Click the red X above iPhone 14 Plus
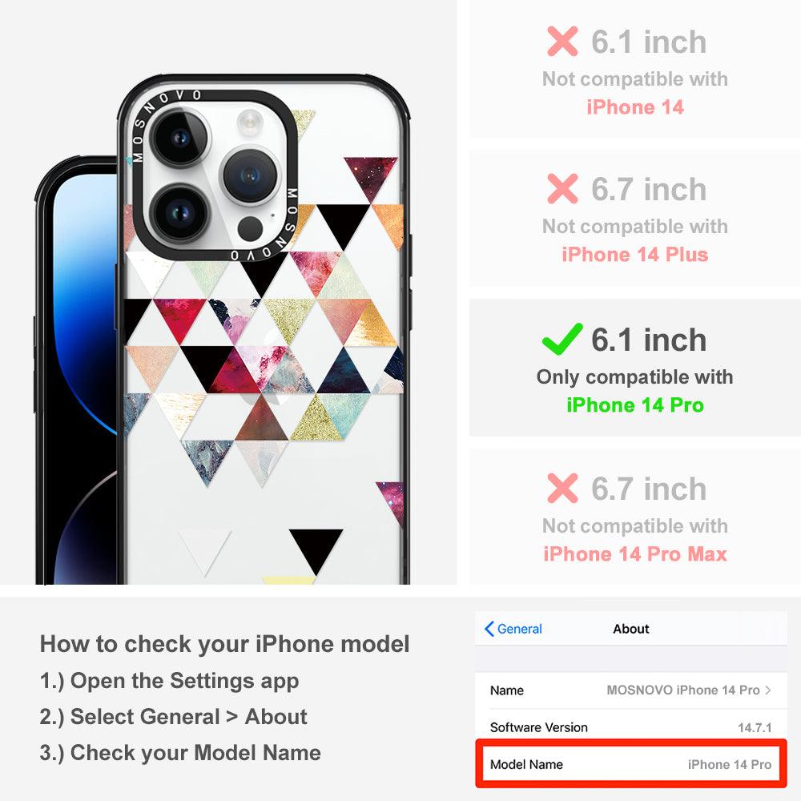Screen dimensions: 801x801 (562, 188)
